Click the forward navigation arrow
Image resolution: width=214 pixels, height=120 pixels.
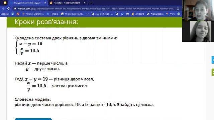click(x=3, y=9)
